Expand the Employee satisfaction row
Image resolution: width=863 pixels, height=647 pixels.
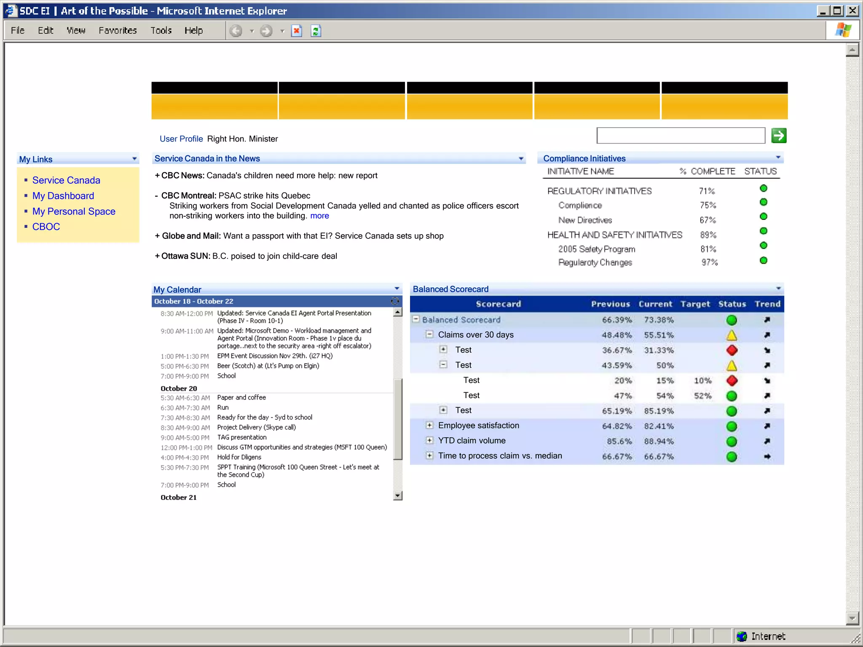coord(429,425)
